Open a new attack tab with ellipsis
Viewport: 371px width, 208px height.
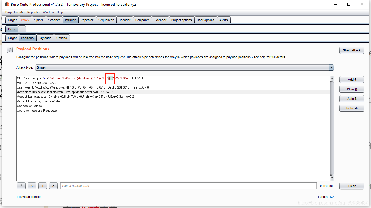click(x=22, y=29)
